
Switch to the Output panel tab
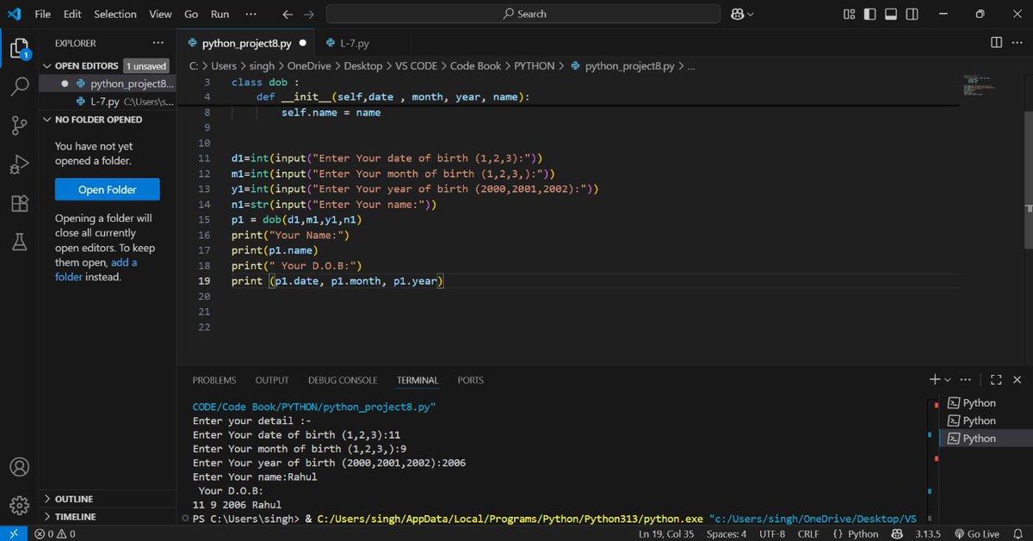(272, 380)
